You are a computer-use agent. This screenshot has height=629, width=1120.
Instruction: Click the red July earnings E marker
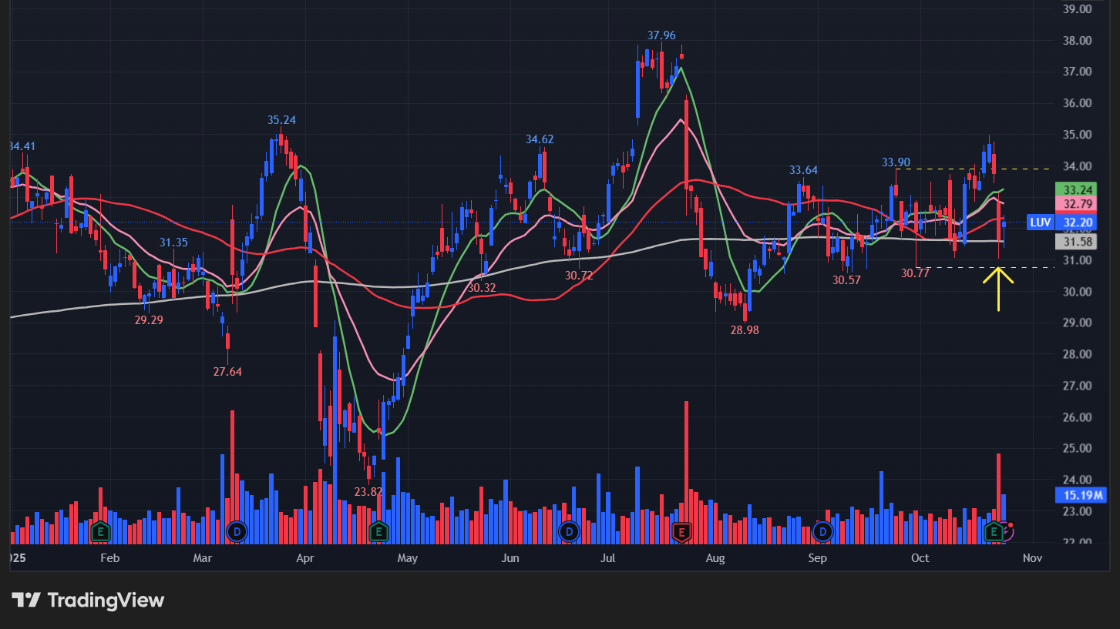pyautogui.click(x=681, y=531)
